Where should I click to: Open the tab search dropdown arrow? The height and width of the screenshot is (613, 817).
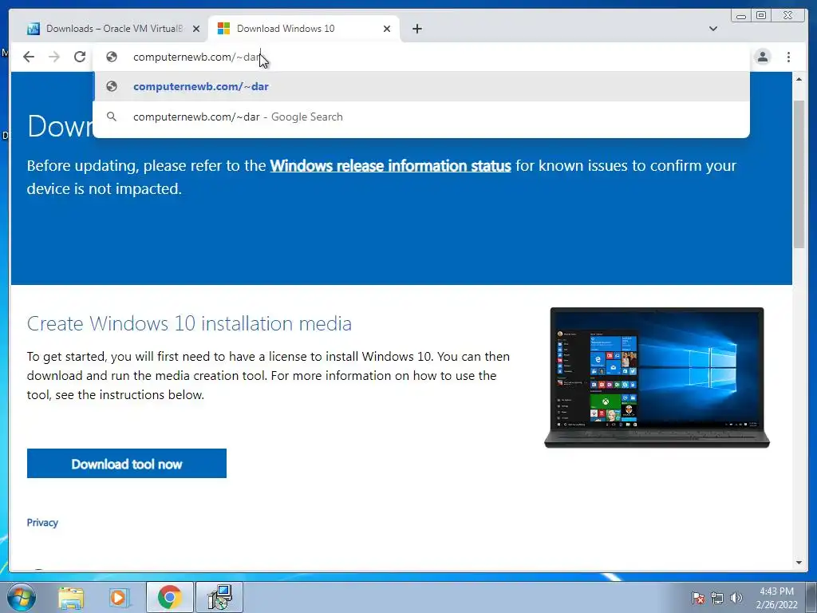pyautogui.click(x=712, y=29)
